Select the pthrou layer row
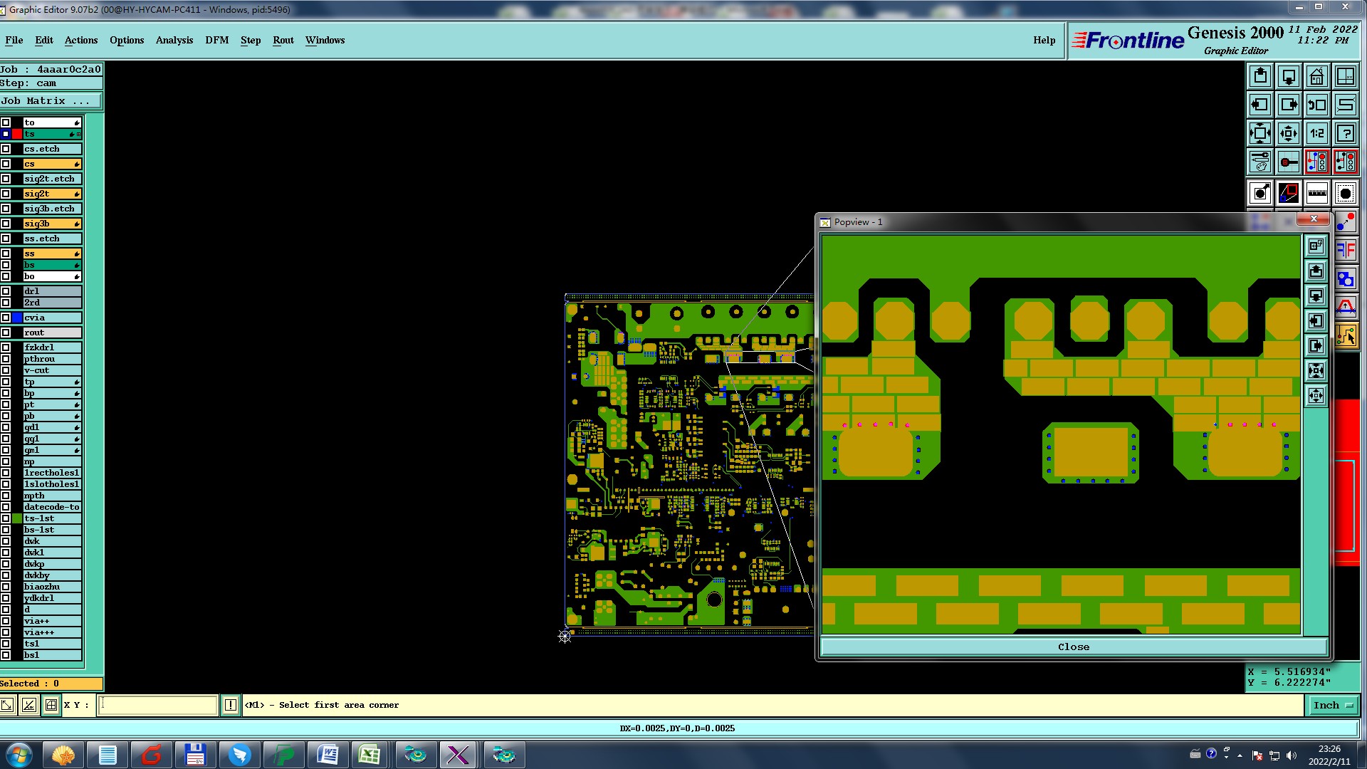 [52, 359]
